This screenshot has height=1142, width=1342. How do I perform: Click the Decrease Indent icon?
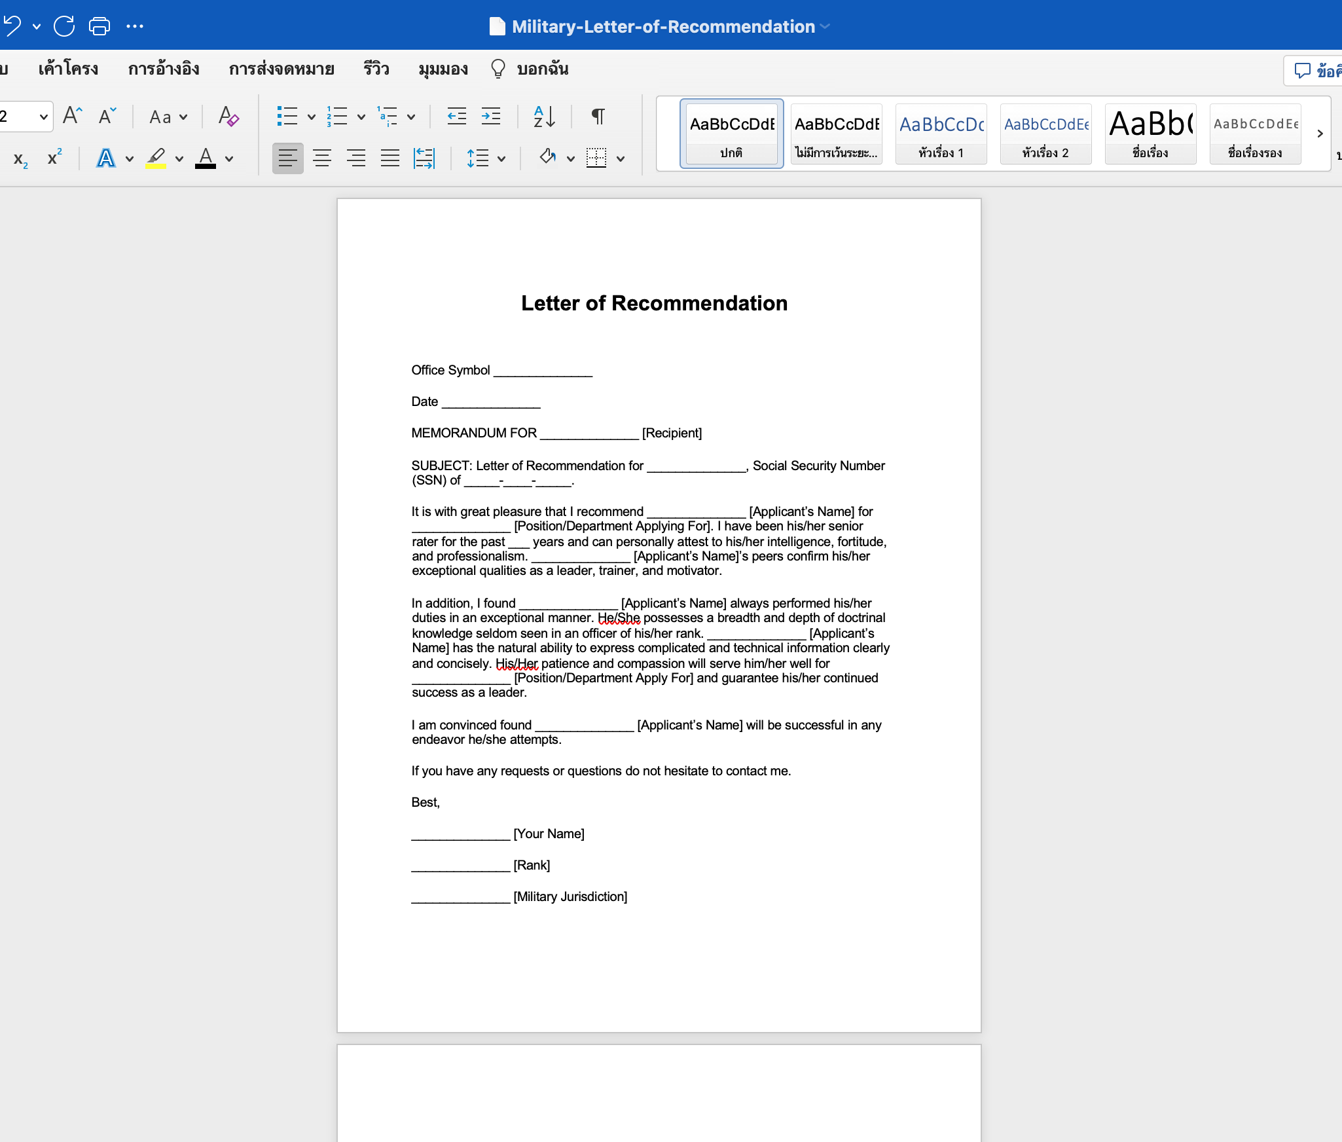pos(456,117)
